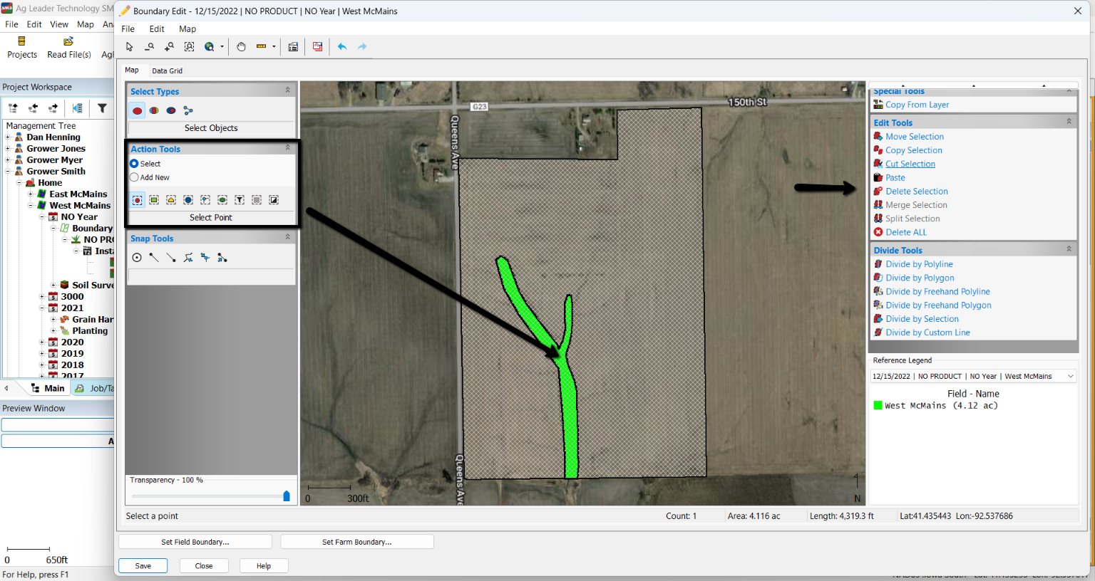Screen dimensions: 1095x581
Task: Expand the East McMains tree node
Action: pyautogui.click(x=31, y=194)
